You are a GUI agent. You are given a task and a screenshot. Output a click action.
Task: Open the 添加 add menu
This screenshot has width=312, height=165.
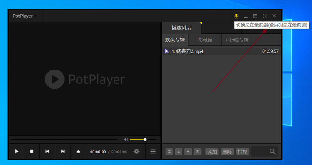tap(212, 152)
